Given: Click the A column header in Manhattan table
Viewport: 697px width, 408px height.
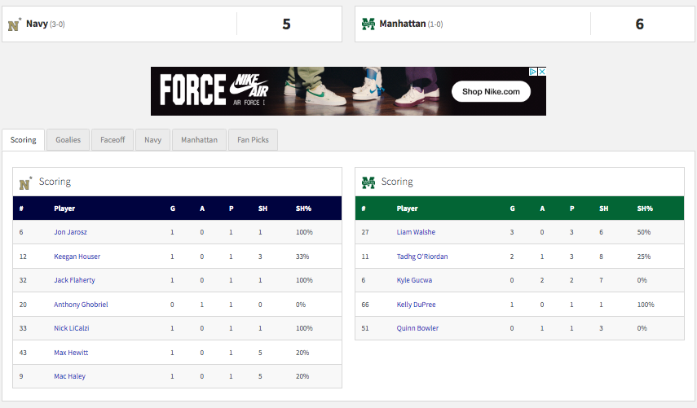Looking at the screenshot, I should tap(542, 208).
